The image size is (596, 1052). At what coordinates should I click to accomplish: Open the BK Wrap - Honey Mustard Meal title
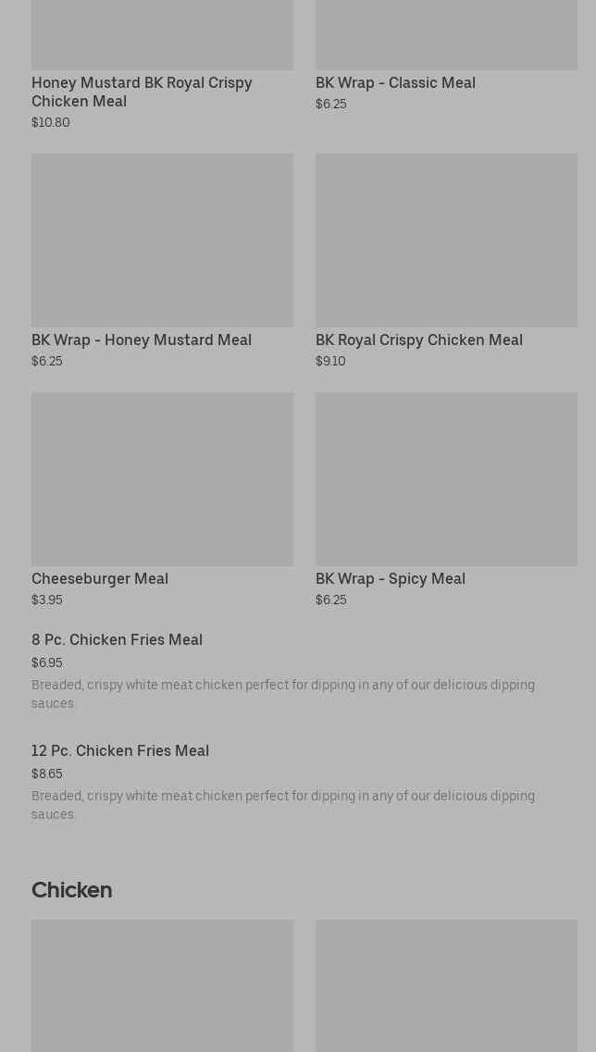click(x=142, y=340)
